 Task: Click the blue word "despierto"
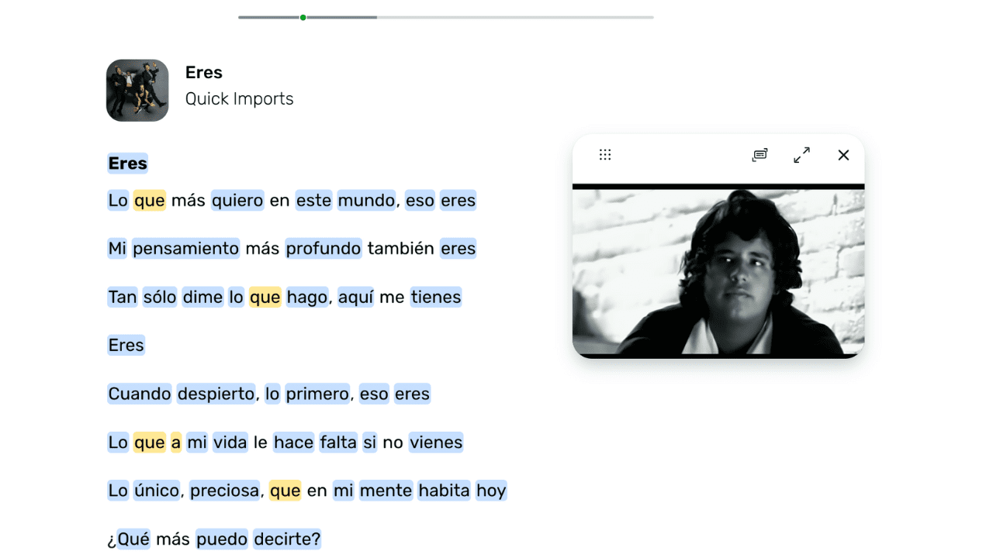click(x=216, y=394)
